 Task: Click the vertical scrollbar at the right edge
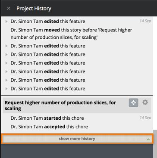(x=155, y=143)
